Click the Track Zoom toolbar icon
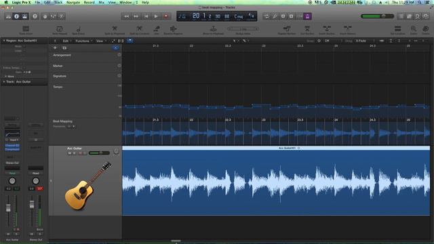The width and height of the screenshot is (434, 244). (26, 30)
